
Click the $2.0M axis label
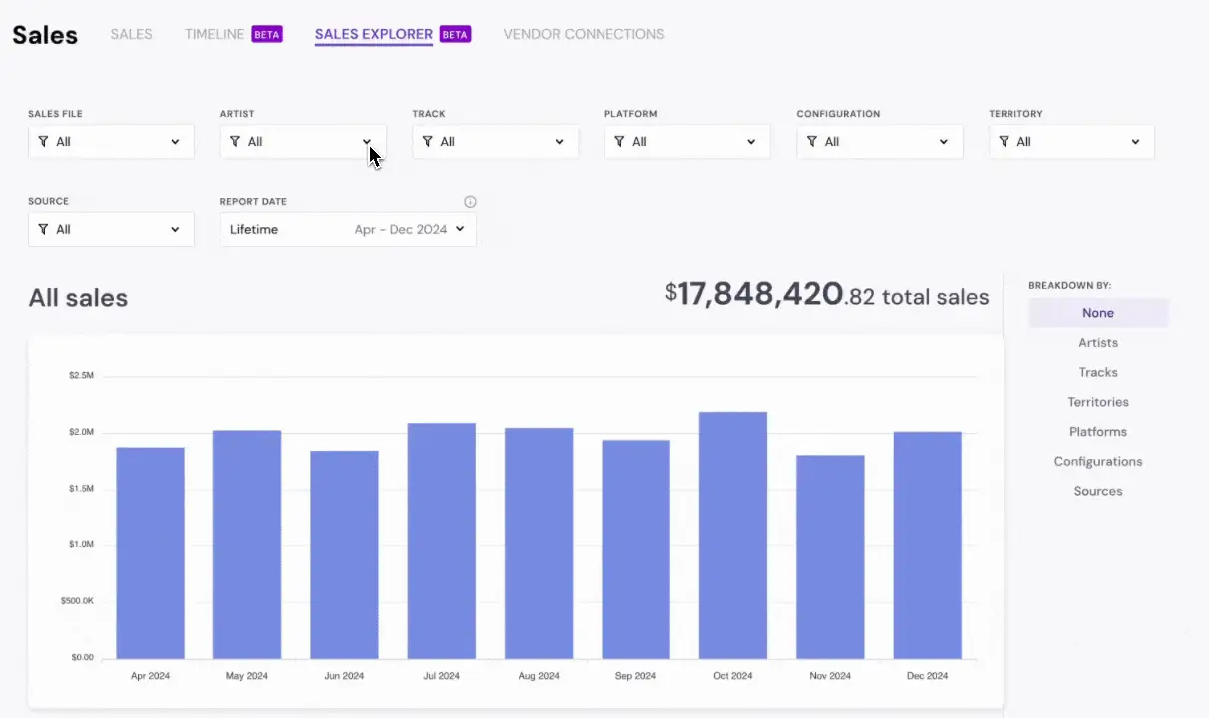[x=81, y=432]
